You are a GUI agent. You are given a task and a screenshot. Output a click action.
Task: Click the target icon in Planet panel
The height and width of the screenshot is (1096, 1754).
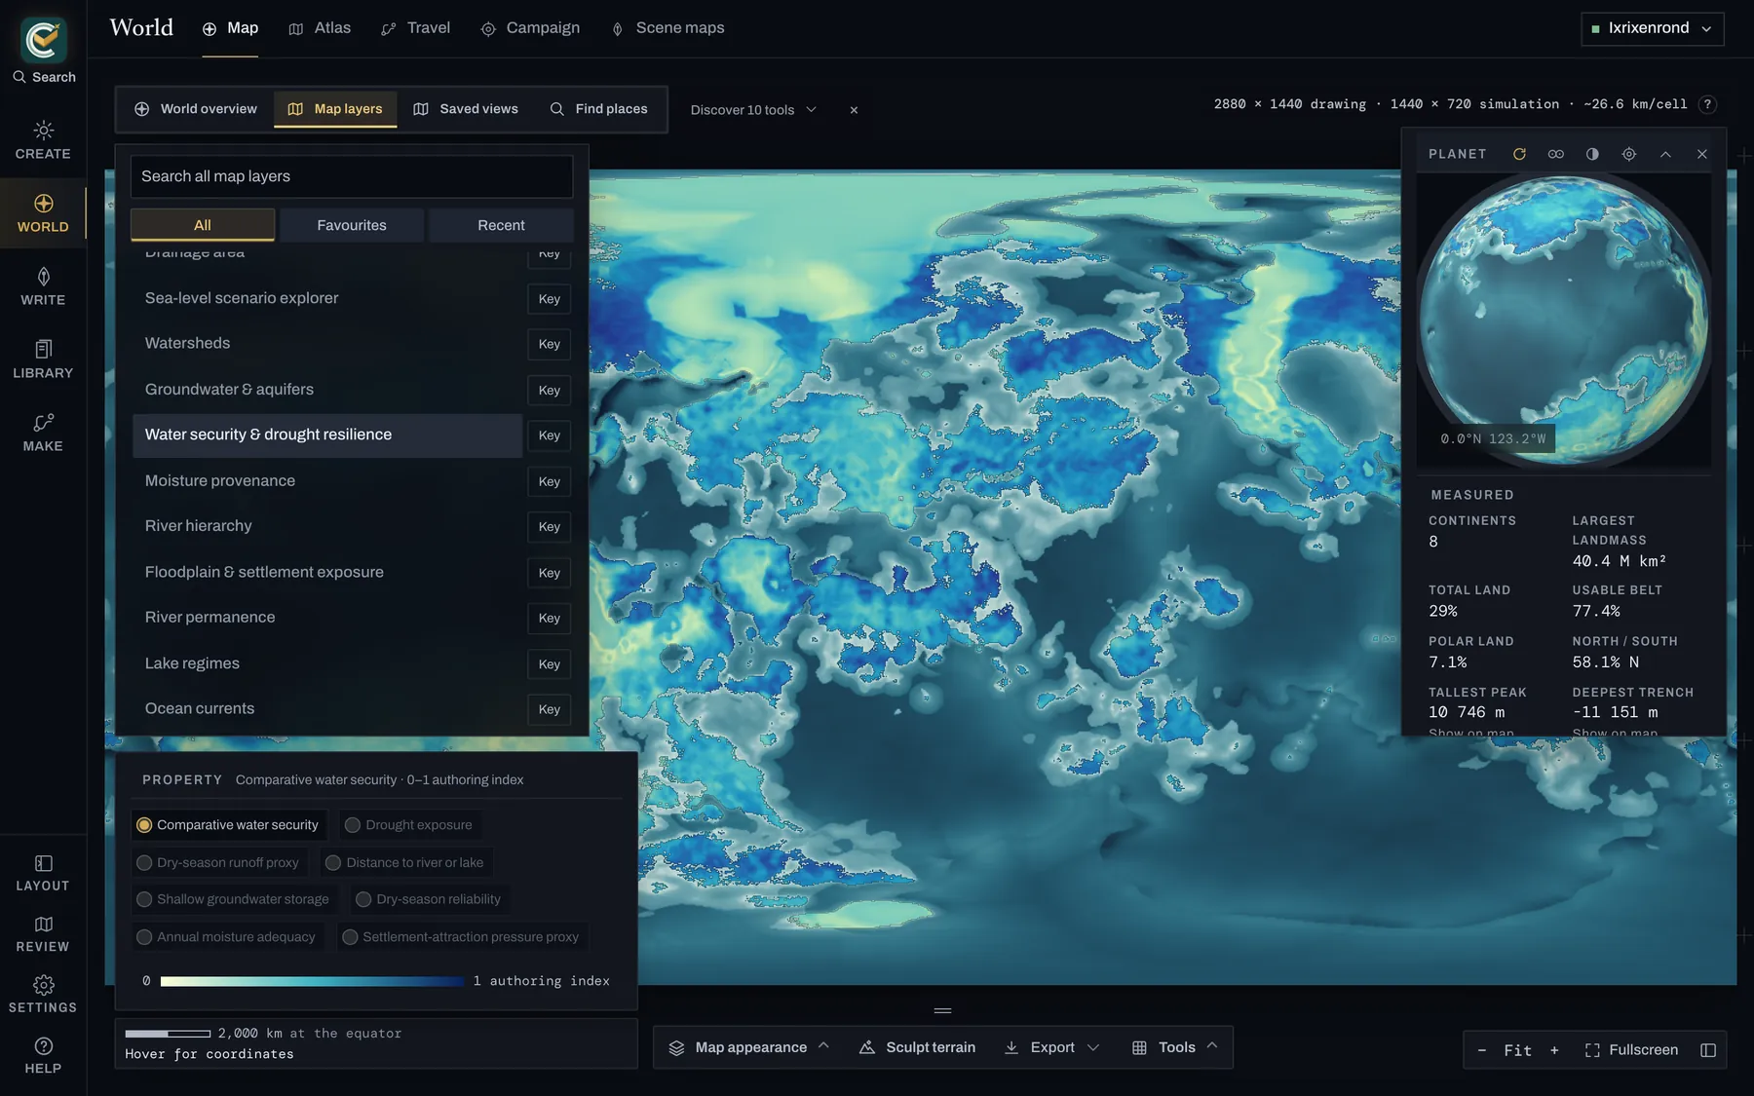[1628, 154]
